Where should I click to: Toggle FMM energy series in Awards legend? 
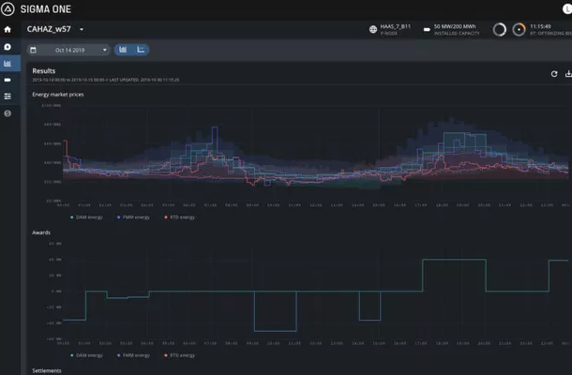[x=134, y=355]
